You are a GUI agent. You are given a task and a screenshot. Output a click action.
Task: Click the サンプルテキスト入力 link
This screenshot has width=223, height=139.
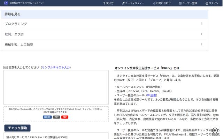pos(56,67)
